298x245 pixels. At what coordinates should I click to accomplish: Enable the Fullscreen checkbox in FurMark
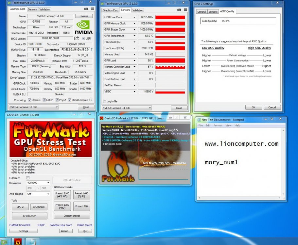pyautogui.click(x=28, y=178)
